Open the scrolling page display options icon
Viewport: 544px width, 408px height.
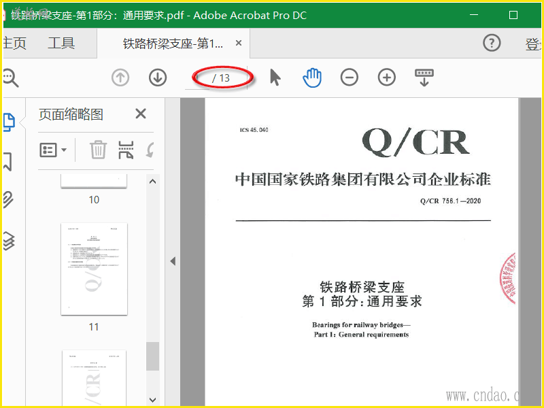coord(424,78)
